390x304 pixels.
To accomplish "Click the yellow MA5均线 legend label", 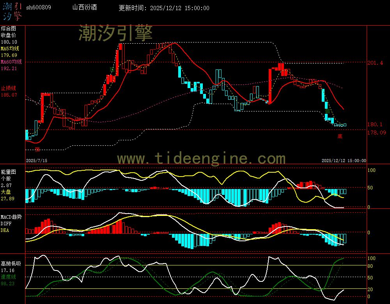I will pyautogui.click(x=10, y=48).
